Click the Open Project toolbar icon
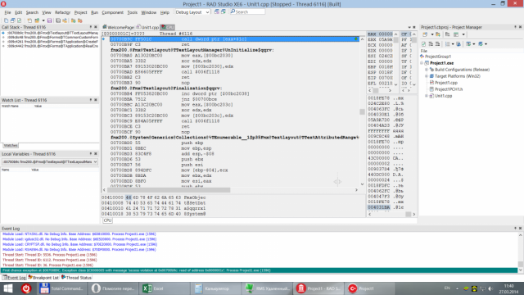 click(x=37, y=20)
